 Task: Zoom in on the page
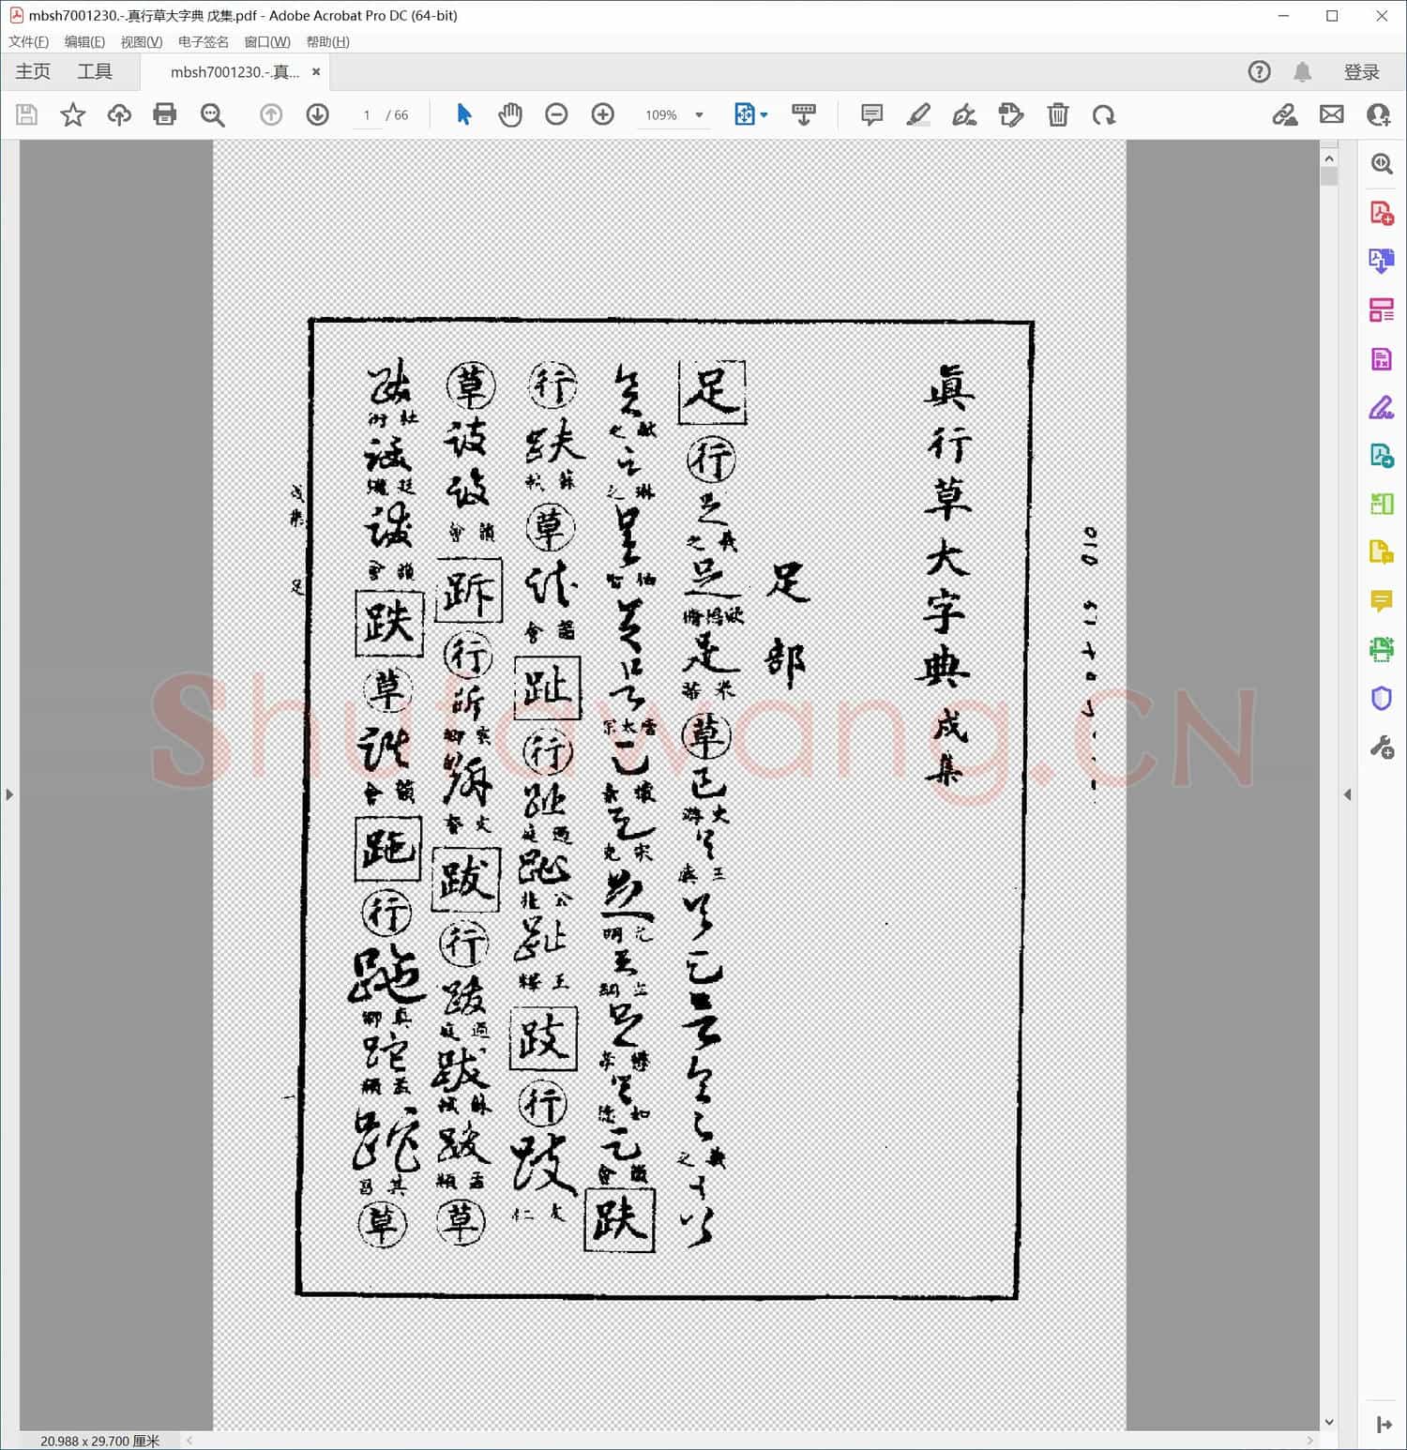click(x=603, y=114)
